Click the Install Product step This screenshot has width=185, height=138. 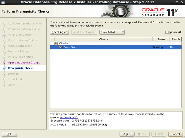pyautogui.click(x=17, y=79)
